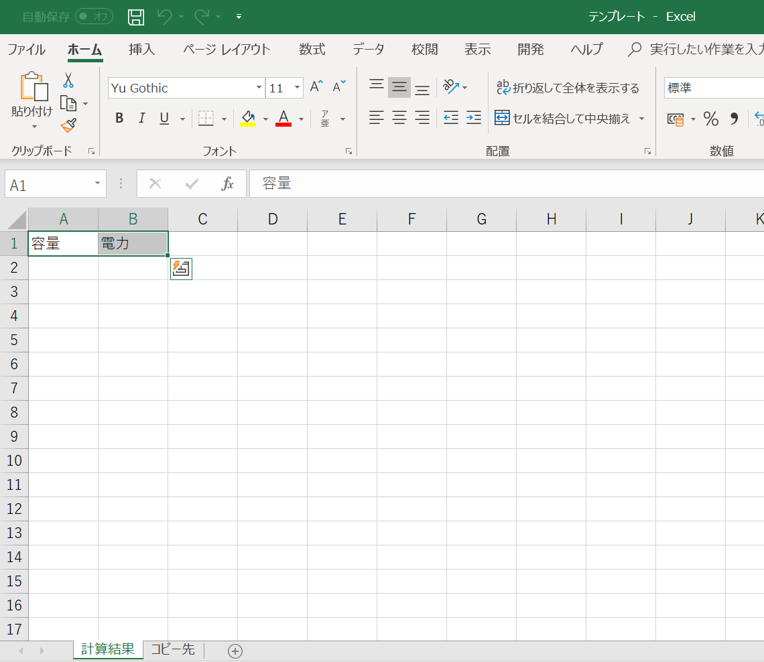Switch to the データ (Data) tab

369,49
